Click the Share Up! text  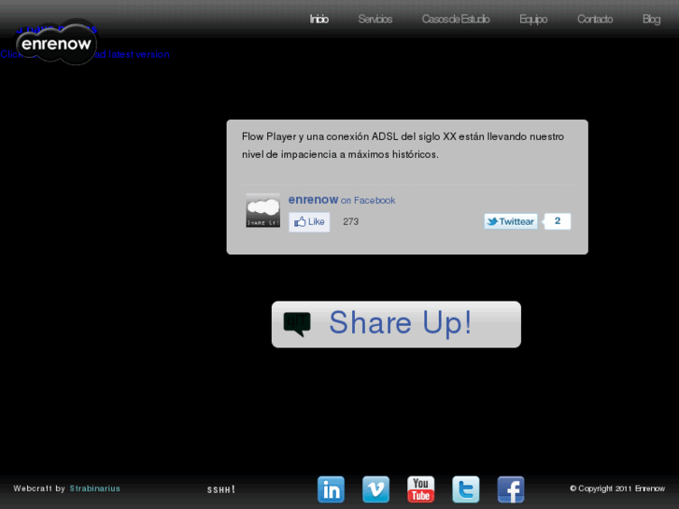400,323
